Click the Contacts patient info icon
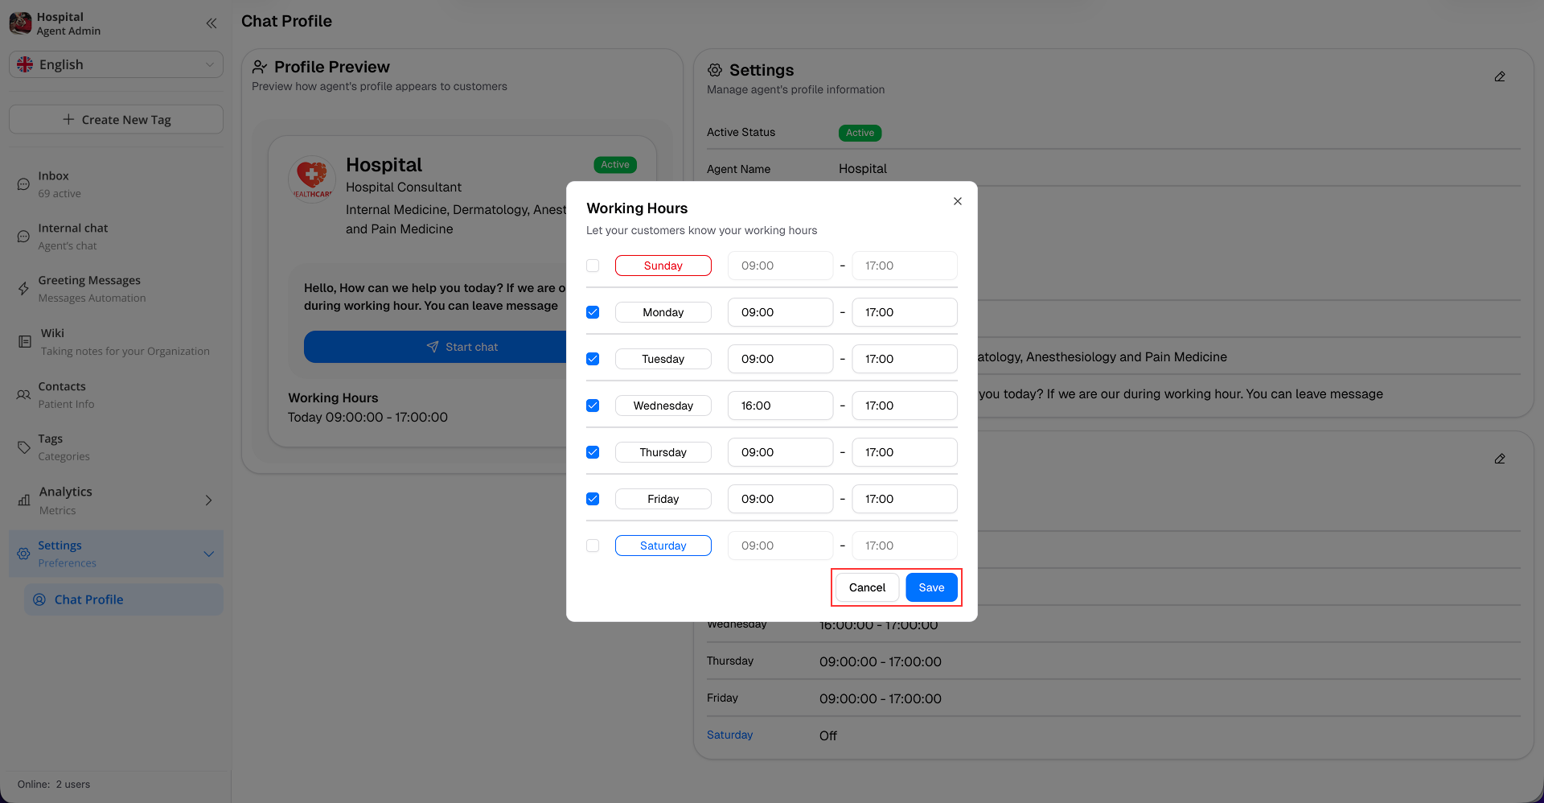Screen dimensions: 1544x803 [x=23, y=394]
